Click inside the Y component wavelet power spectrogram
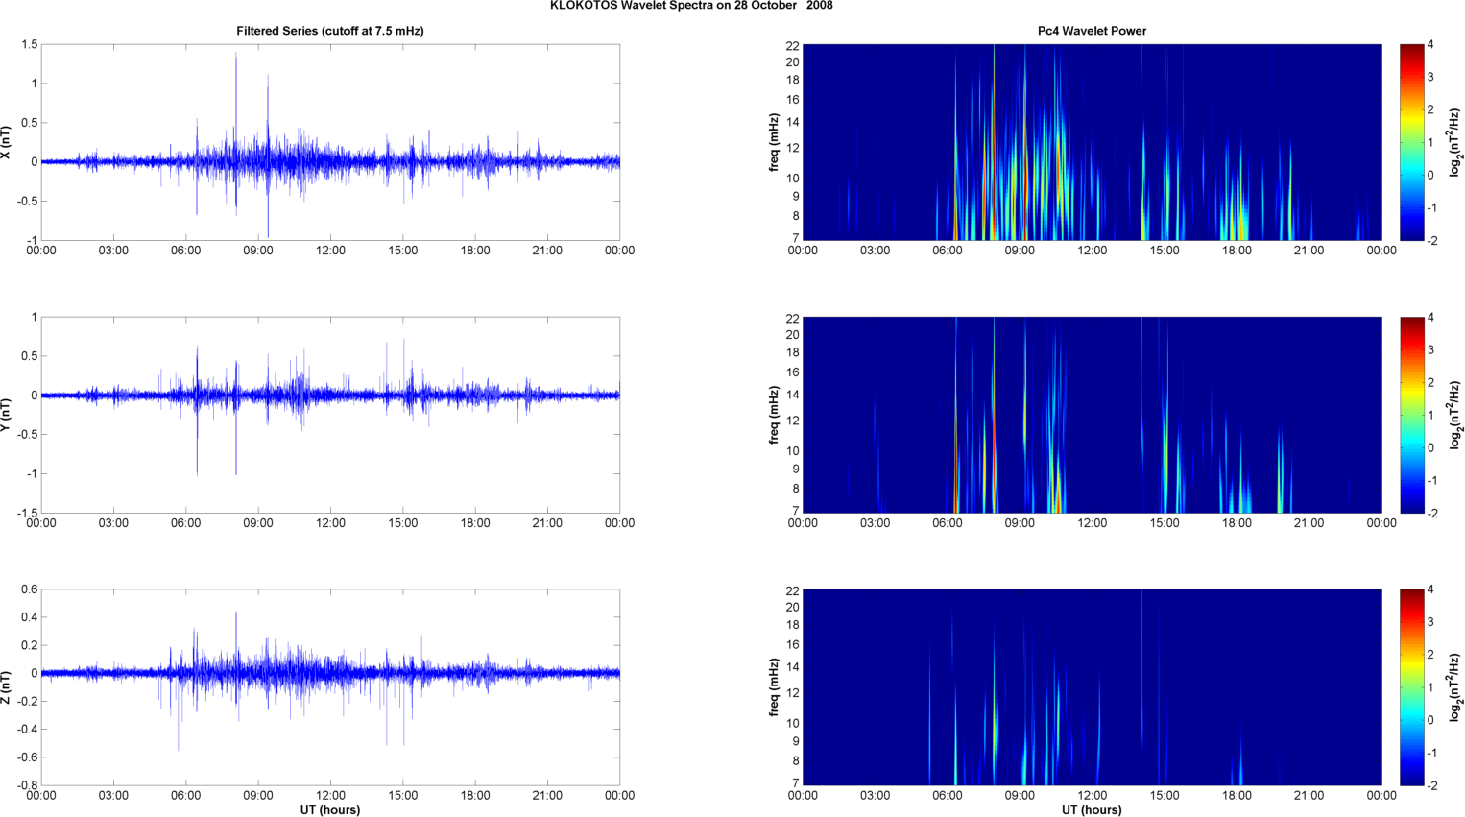 click(x=1092, y=415)
